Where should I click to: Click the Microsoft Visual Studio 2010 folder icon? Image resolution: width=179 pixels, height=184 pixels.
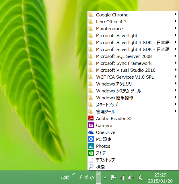pyautogui.click(x=91, y=70)
